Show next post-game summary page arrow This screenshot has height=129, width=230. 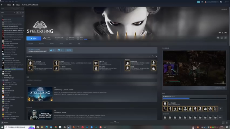pyautogui.click(x=153, y=56)
